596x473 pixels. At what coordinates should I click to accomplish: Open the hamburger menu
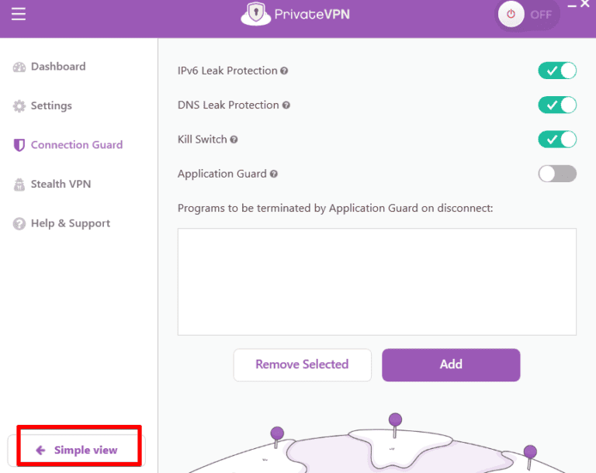pos(19,14)
